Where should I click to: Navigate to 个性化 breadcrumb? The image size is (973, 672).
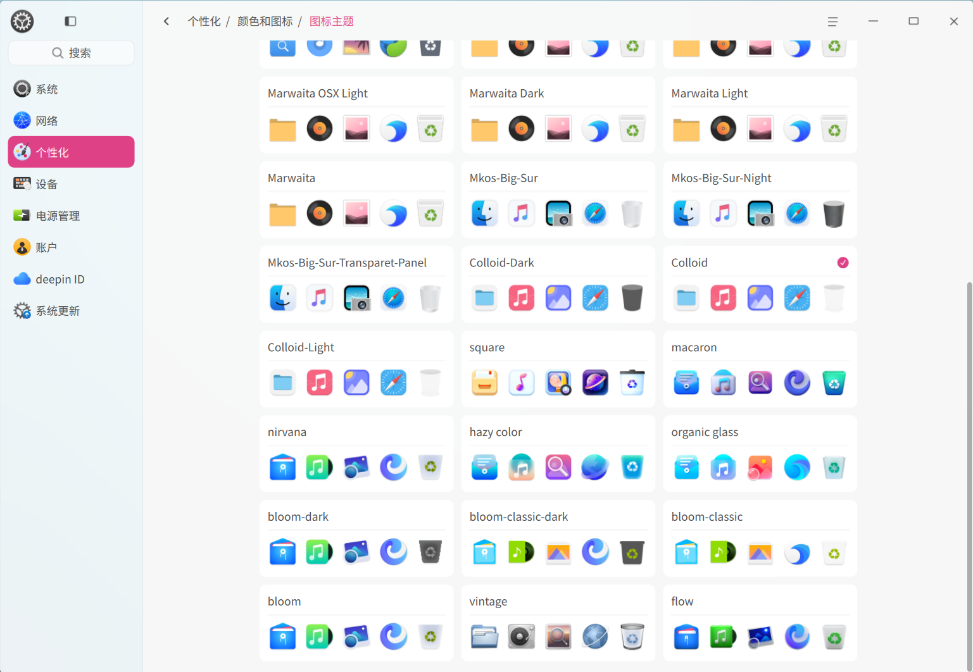[204, 22]
